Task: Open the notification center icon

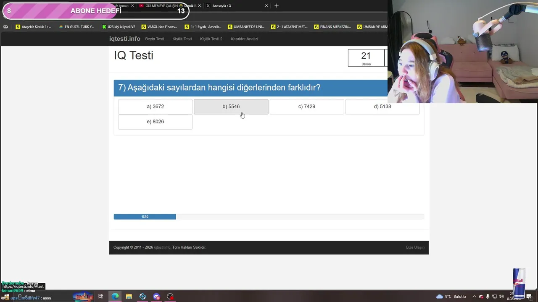Action: (x=529, y=297)
